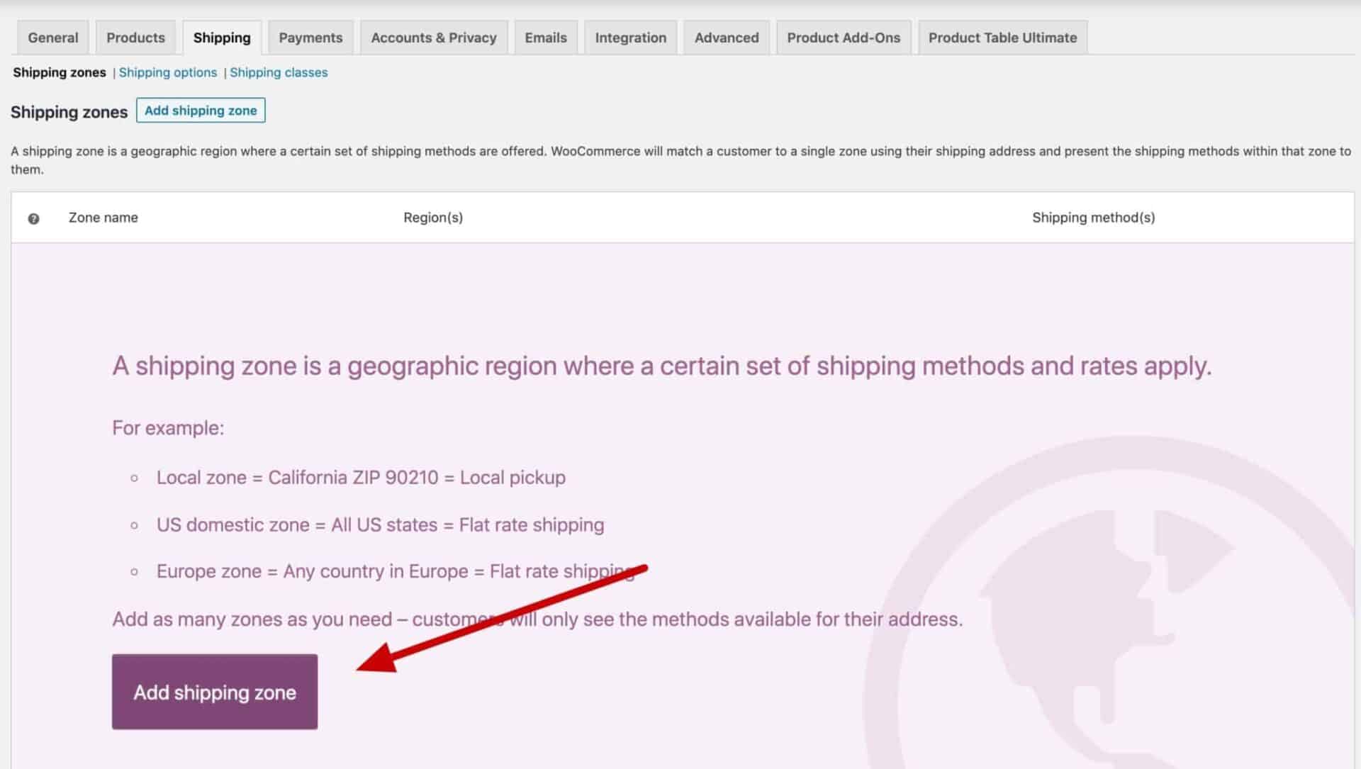
Task: Open the Shipping zones section
Action: point(59,72)
